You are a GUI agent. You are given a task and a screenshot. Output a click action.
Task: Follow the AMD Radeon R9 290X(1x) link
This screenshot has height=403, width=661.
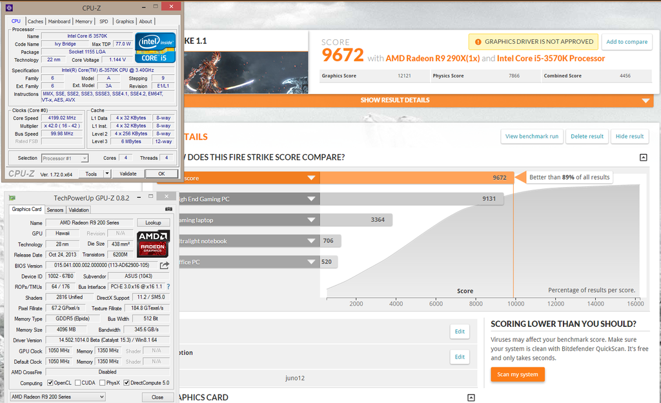tap(432, 59)
